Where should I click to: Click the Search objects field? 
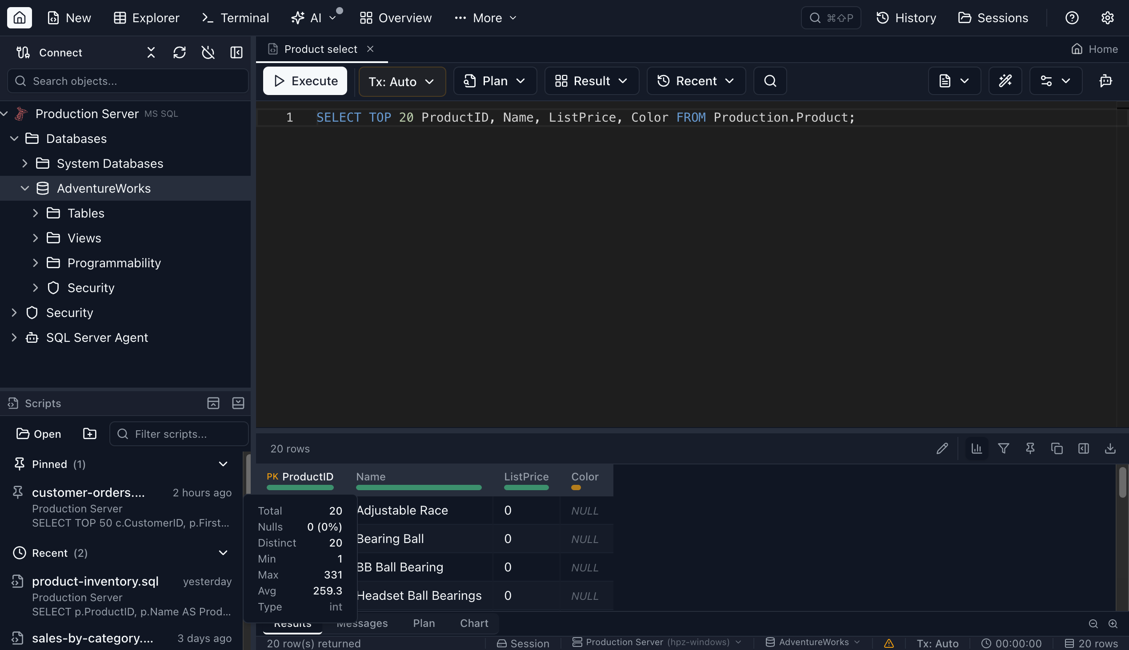(x=128, y=81)
